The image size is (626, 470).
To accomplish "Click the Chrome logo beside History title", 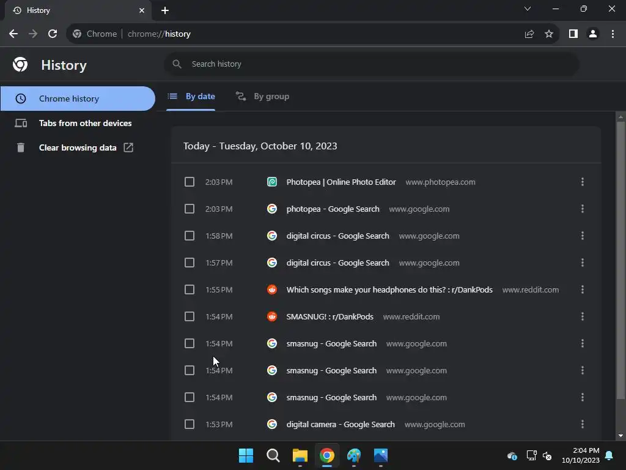I will click(x=20, y=64).
